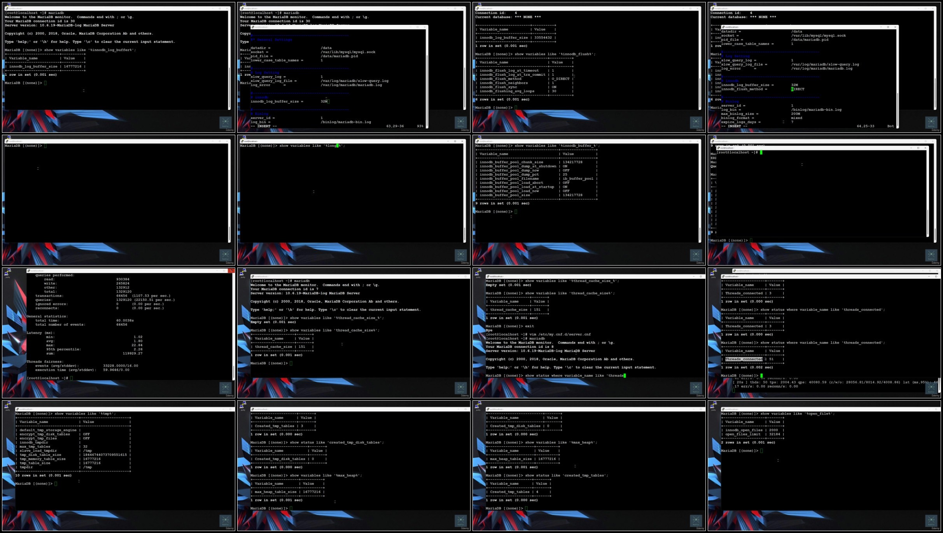943x533 pixels.
Task: Click putty desktop icon in connection id 7 thumbnail
Action: [x=243, y=273]
